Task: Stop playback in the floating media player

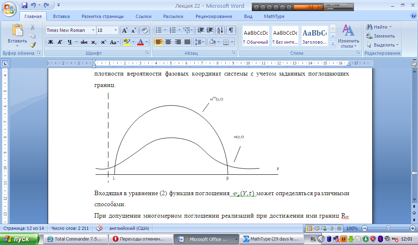Action: [269, 7]
